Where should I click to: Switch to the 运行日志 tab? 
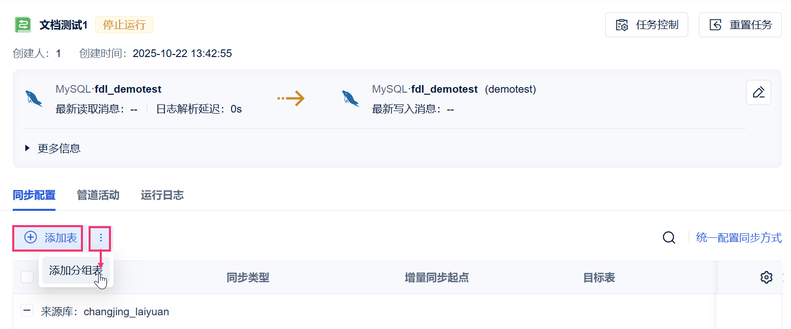click(162, 195)
